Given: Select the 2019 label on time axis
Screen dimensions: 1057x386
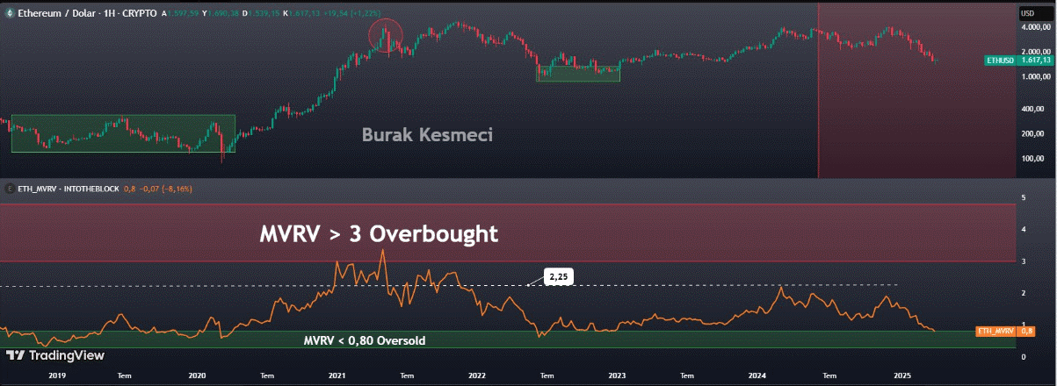Looking at the screenshot, I should pos(57,375).
